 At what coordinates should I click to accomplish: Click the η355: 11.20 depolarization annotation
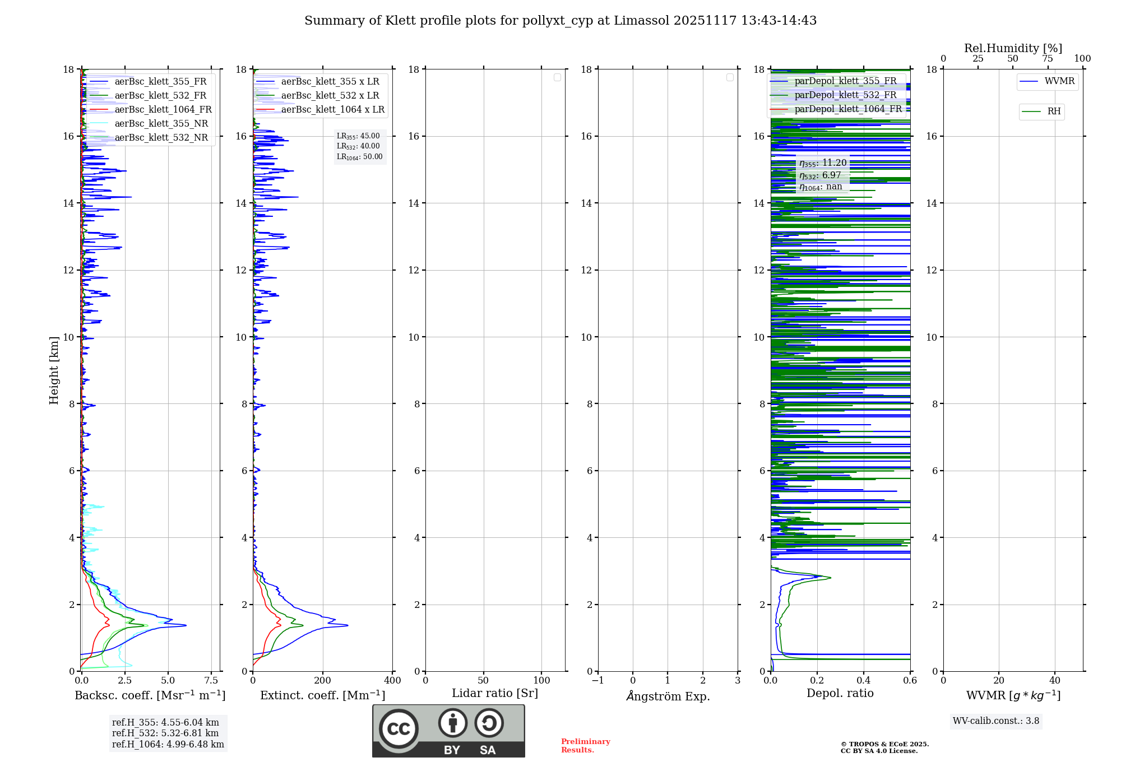tap(823, 163)
